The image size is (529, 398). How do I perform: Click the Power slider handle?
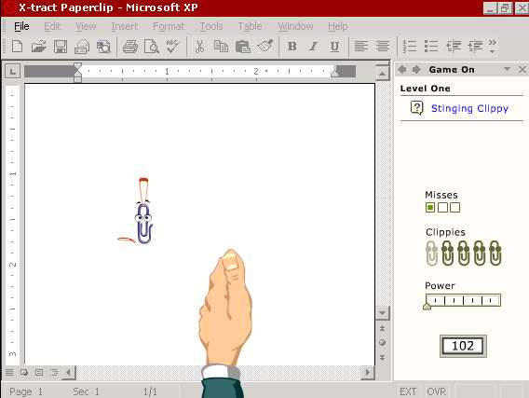[x=427, y=306]
